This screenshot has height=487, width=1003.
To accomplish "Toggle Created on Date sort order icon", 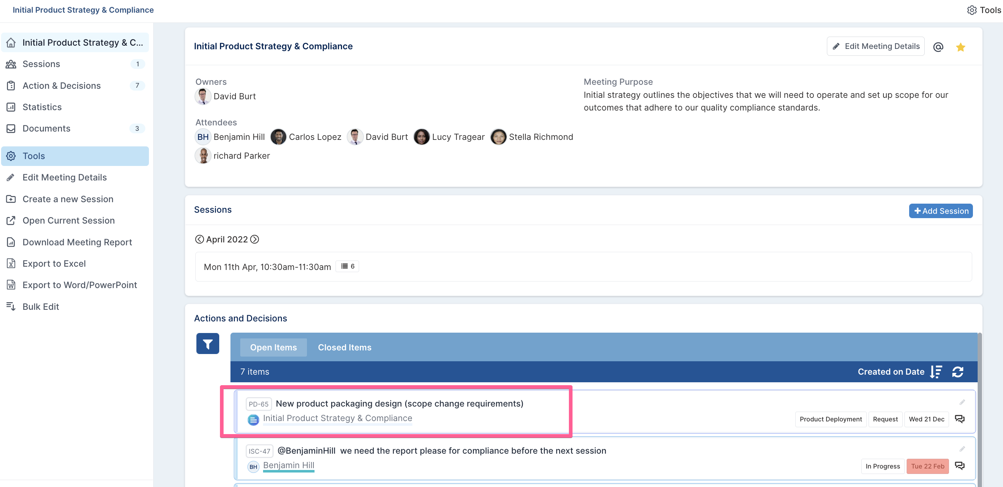I will tap(936, 371).
